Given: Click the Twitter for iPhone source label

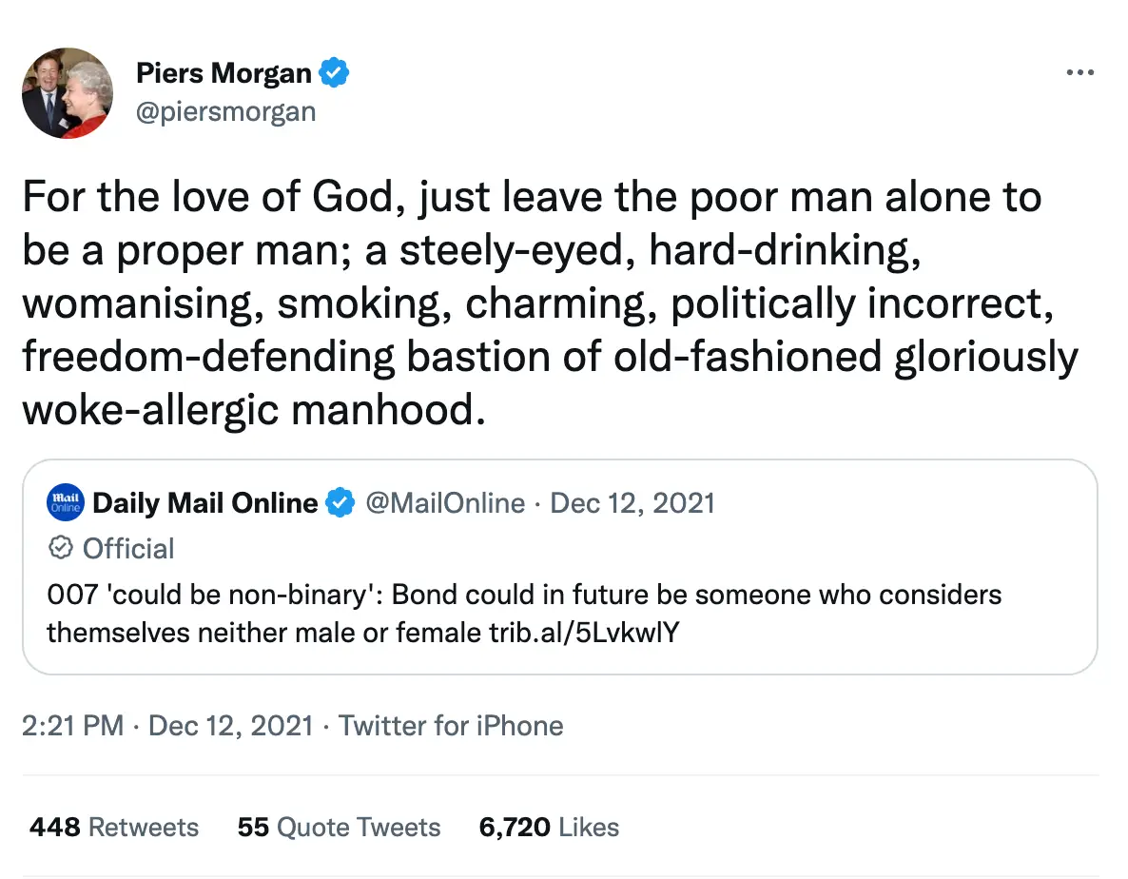Looking at the screenshot, I should [451, 725].
